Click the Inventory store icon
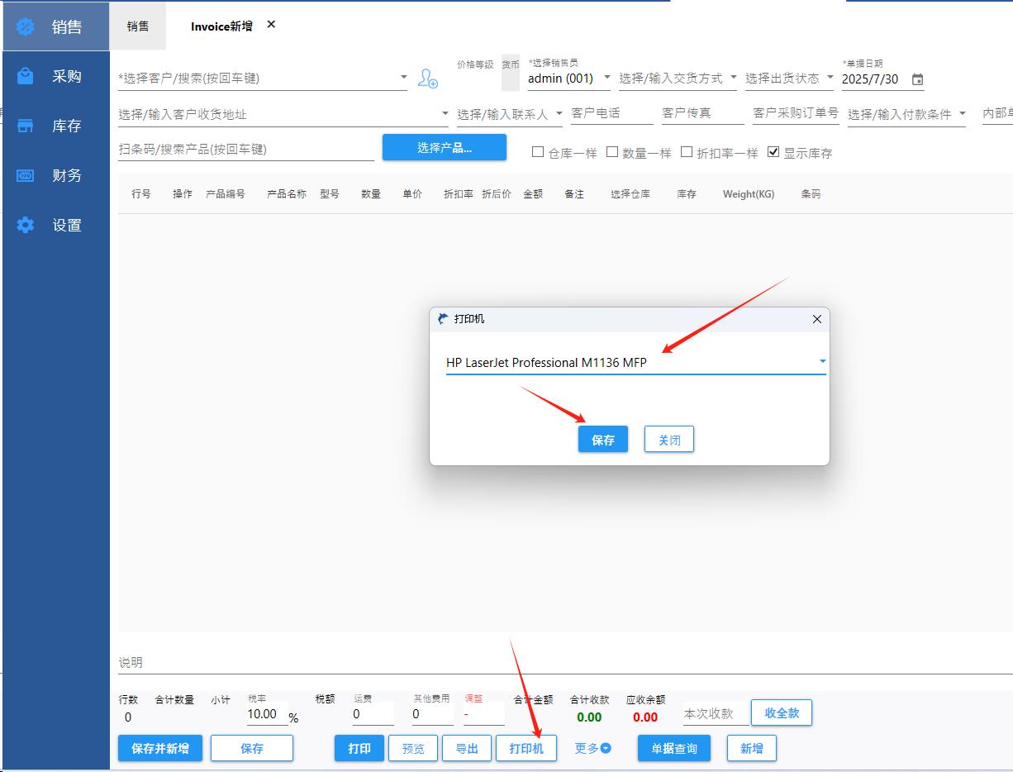Viewport: 1013px width, 772px height. [x=26, y=126]
